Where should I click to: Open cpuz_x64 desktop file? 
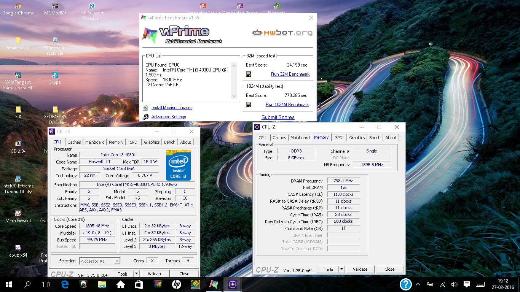tap(18, 251)
